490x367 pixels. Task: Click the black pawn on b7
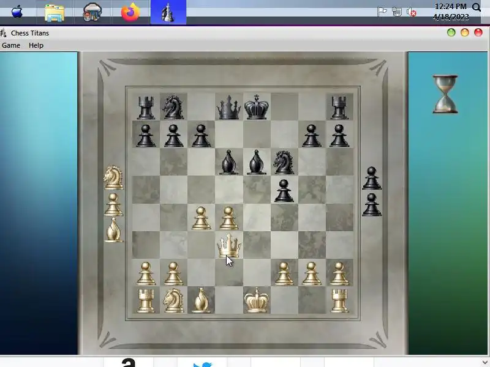click(x=173, y=135)
